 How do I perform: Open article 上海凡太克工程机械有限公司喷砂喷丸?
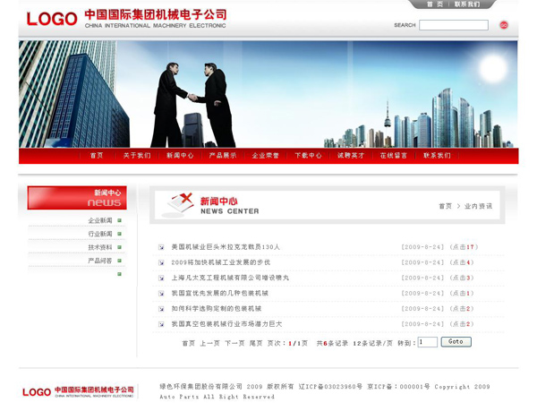230,278
